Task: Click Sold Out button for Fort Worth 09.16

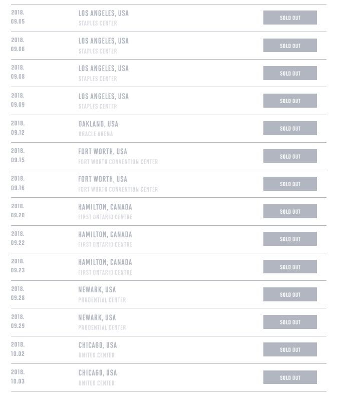Action: (290, 184)
